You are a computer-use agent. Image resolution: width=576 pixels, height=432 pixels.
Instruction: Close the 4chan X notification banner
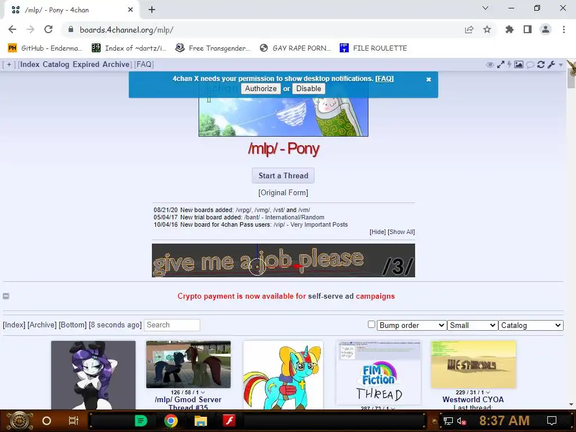tap(428, 79)
